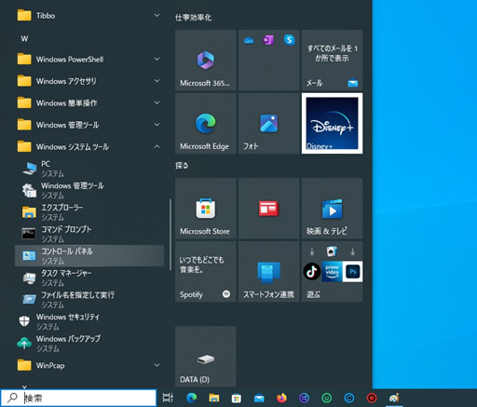
Task: Expand the Tibbo folder
Action: coord(89,15)
